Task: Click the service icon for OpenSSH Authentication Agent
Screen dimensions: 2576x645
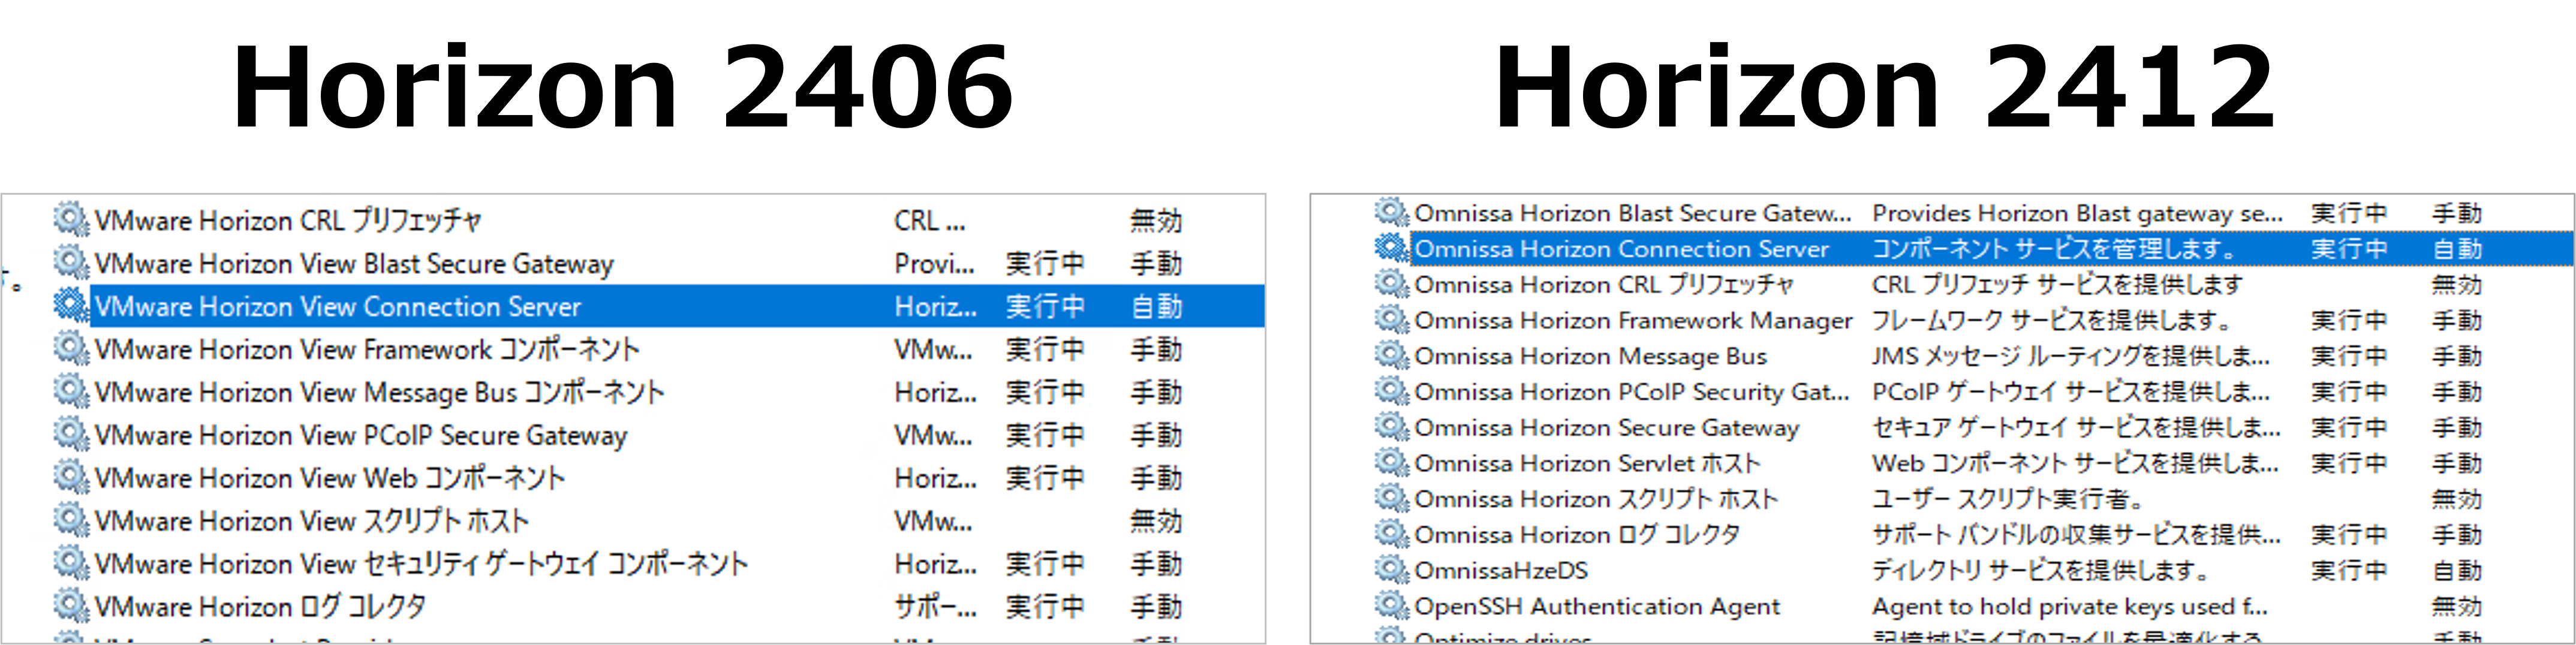Action: (1391, 606)
